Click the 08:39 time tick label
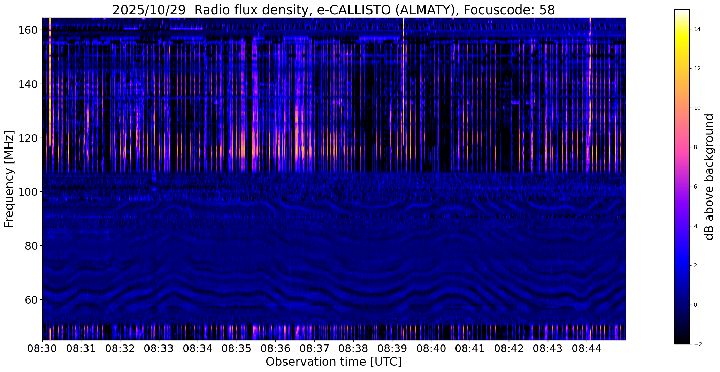 click(x=392, y=349)
